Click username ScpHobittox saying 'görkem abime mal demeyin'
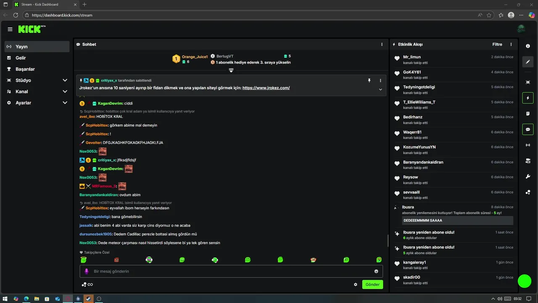This screenshot has width=538, height=303. (97, 125)
